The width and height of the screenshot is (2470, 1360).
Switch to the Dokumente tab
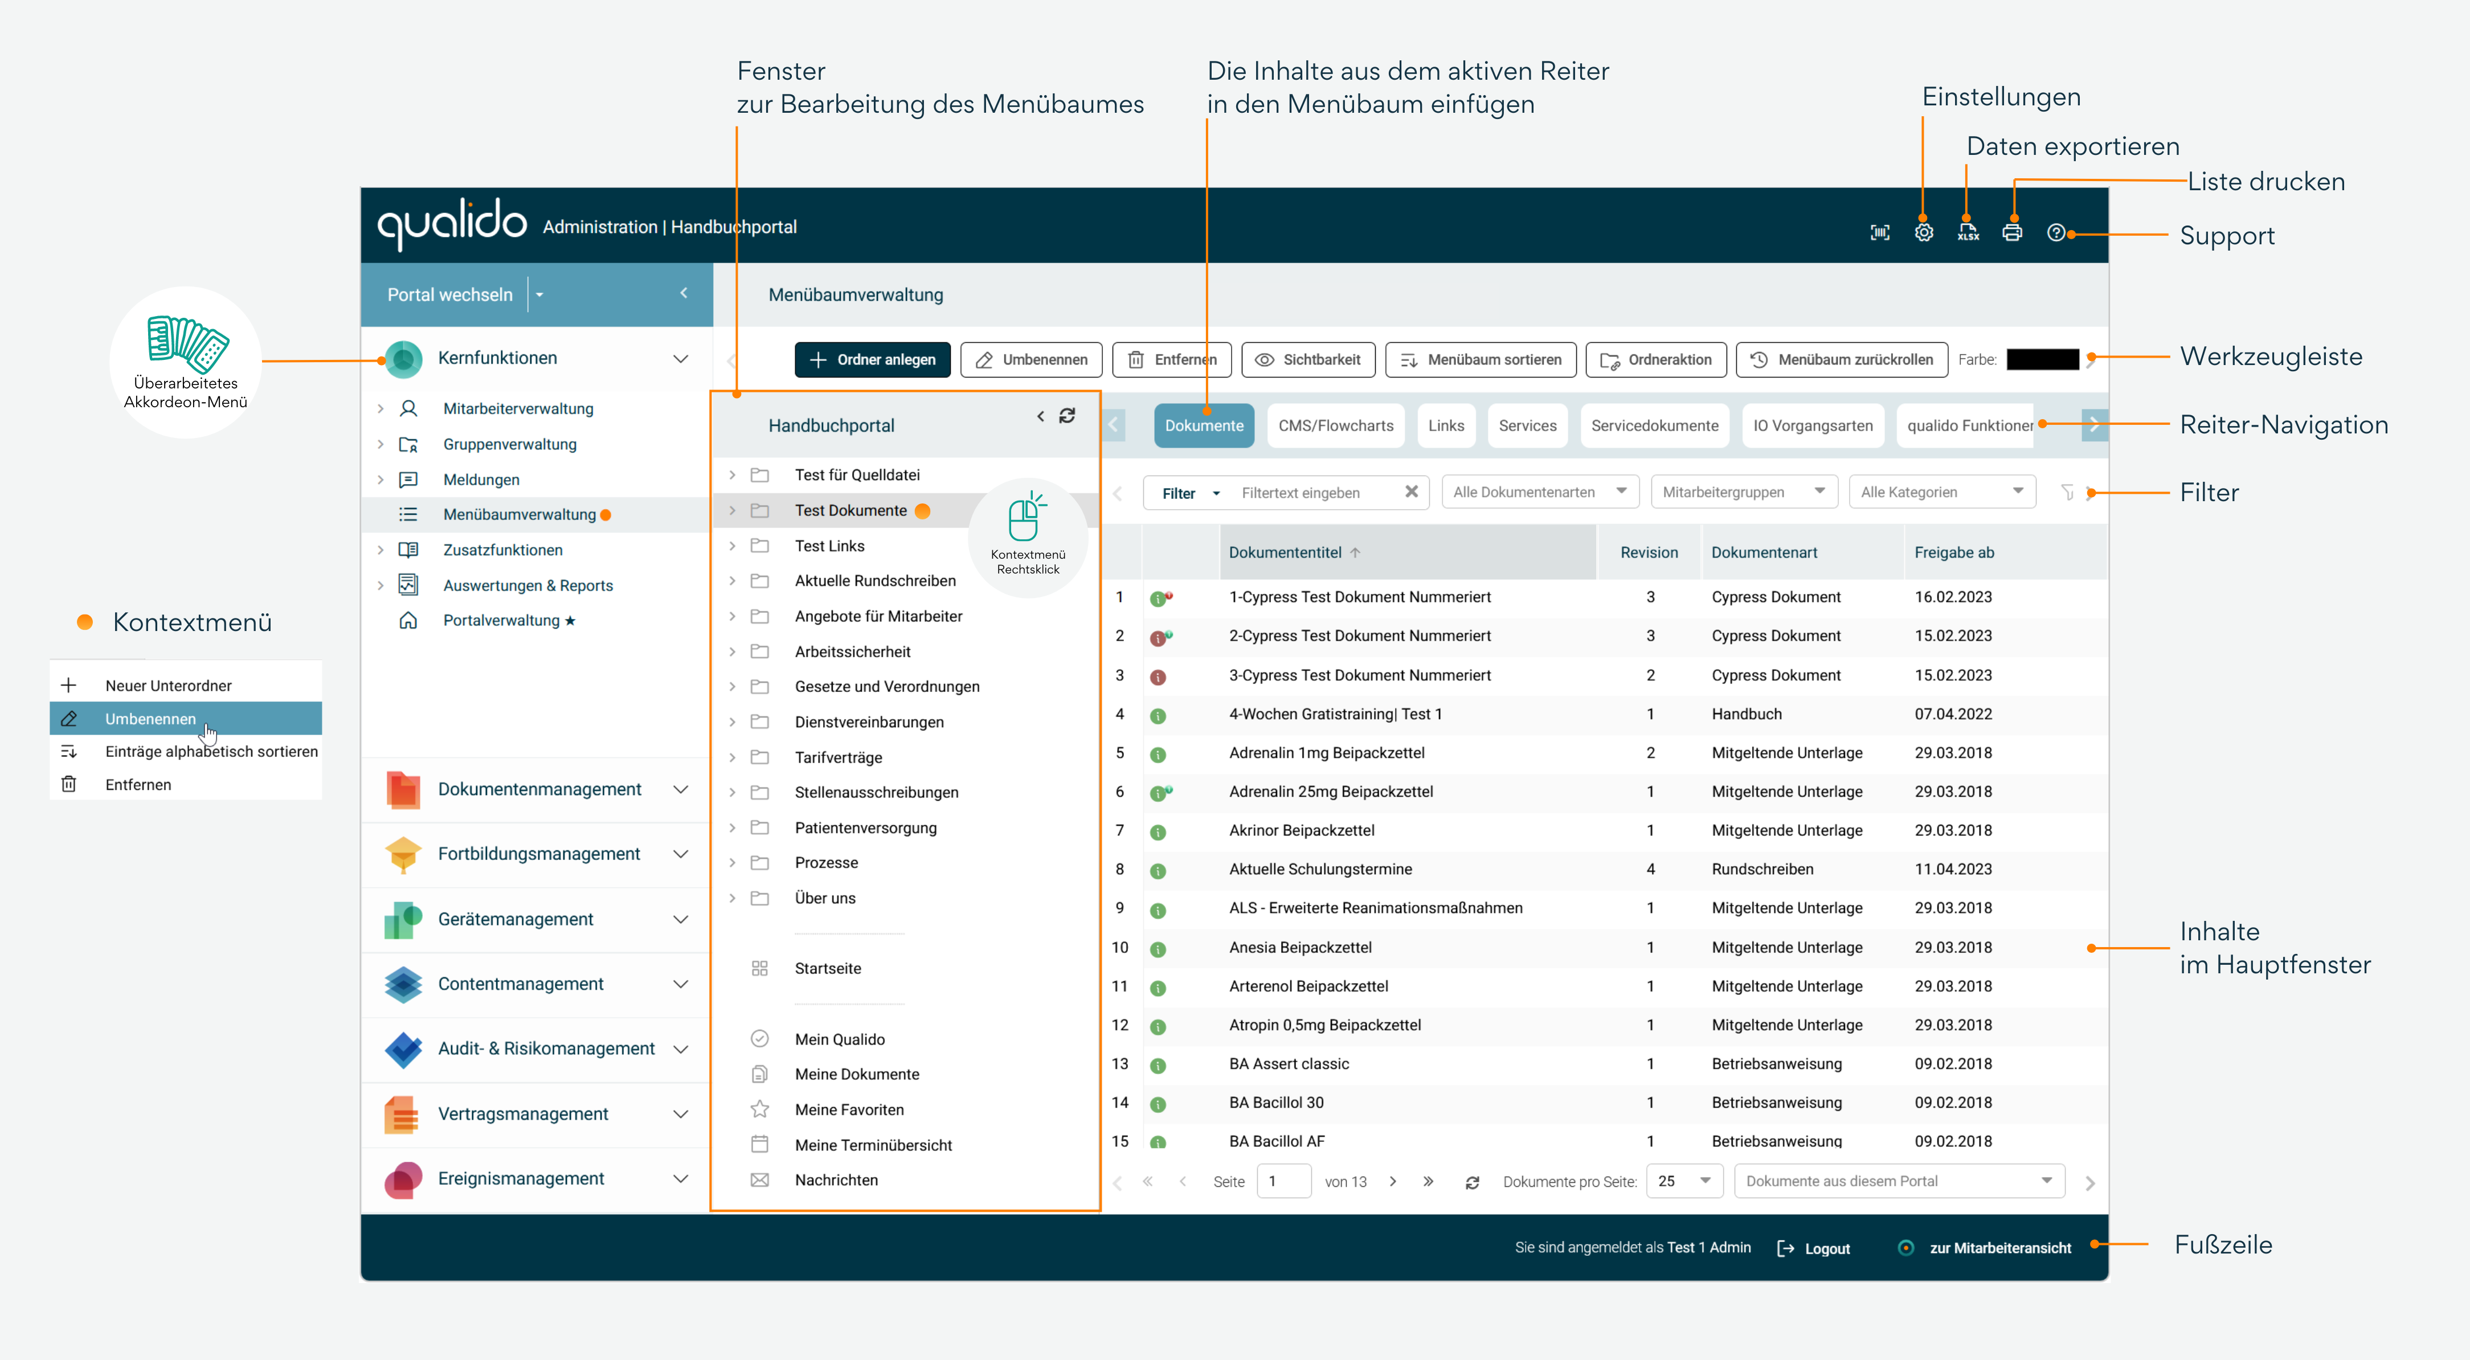[x=1203, y=425]
